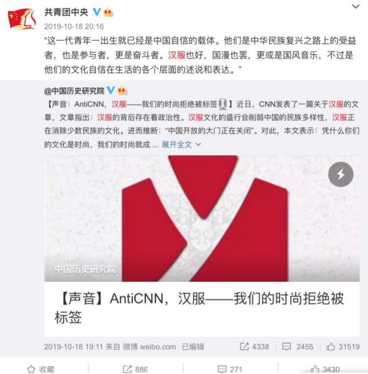Click the blue verified V badge beside 共青团中央
The image size is (368, 374).
click(97, 11)
